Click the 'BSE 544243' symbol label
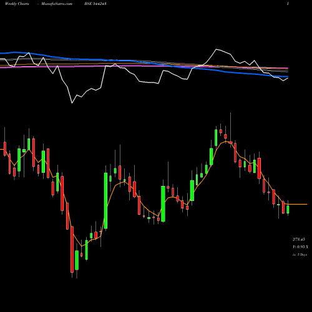Viewport: 312px width, 312px height. coord(95,4)
